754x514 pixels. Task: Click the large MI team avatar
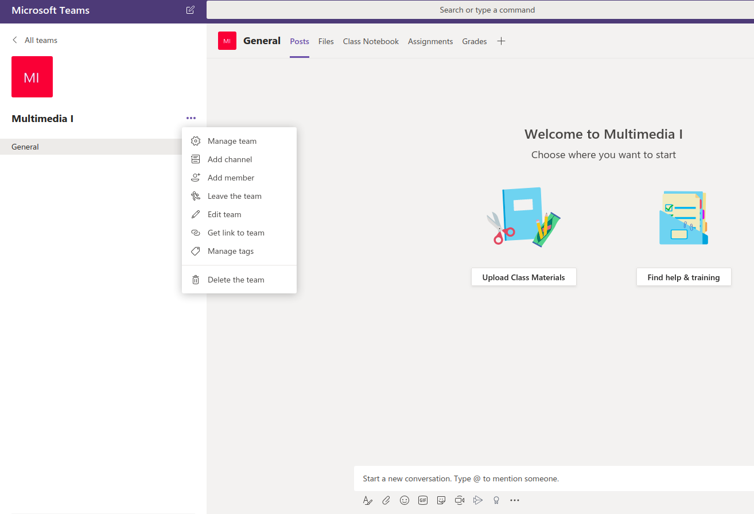(32, 77)
